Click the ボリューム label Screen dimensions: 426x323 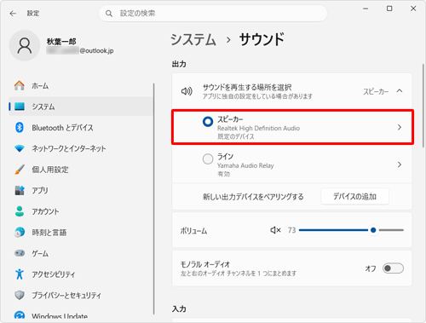click(193, 231)
